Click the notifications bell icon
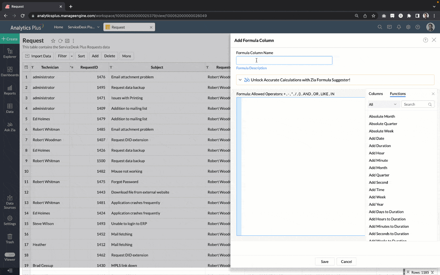 399,27
